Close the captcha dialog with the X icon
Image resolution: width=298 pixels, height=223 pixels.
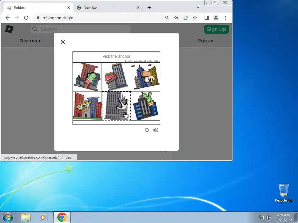pos(63,42)
